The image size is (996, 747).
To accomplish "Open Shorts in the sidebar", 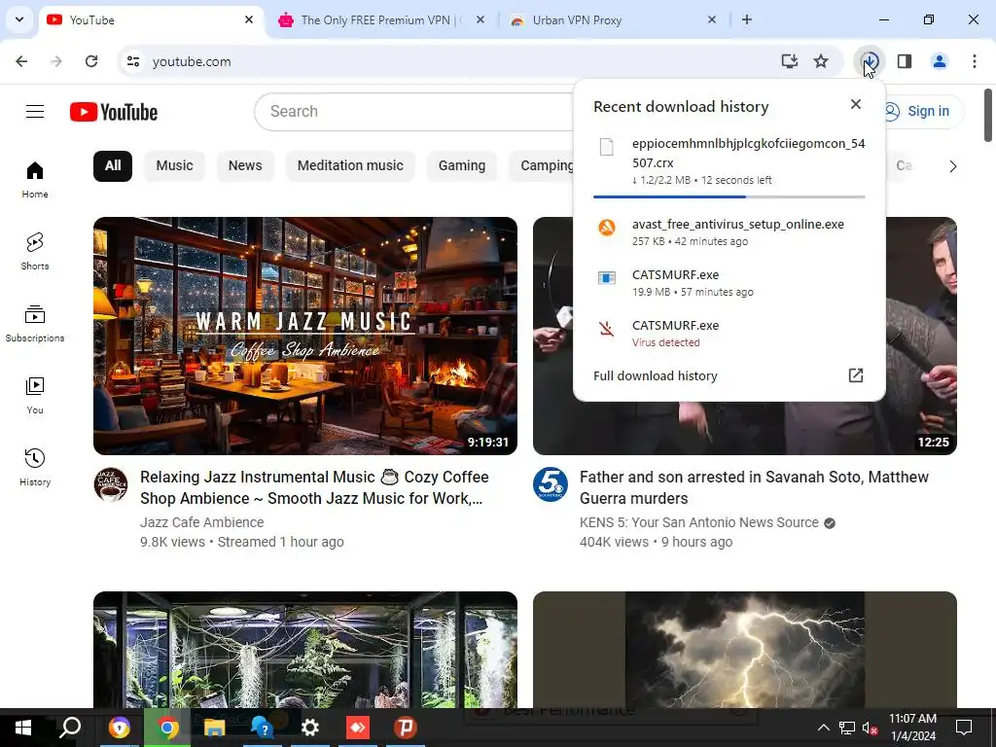I will coord(35,252).
